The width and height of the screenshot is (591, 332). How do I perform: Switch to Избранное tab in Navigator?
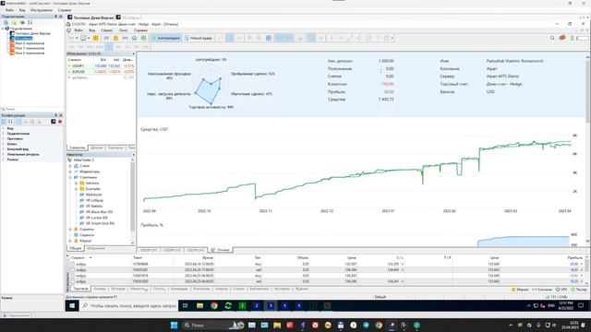pyautogui.click(x=96, y=248)
